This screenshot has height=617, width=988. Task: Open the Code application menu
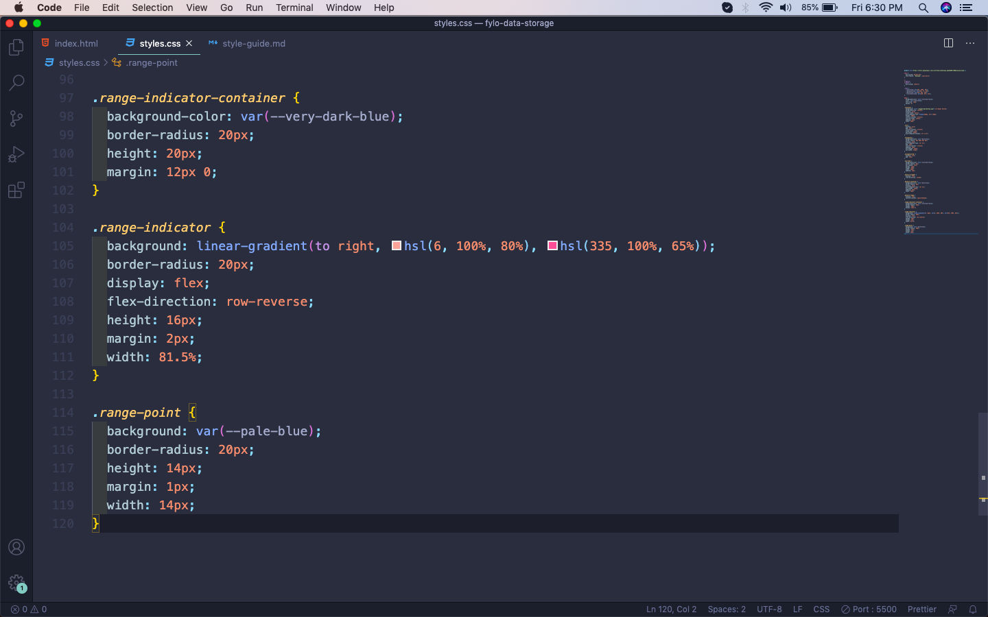pyautogui.click(x=49, y=8)
